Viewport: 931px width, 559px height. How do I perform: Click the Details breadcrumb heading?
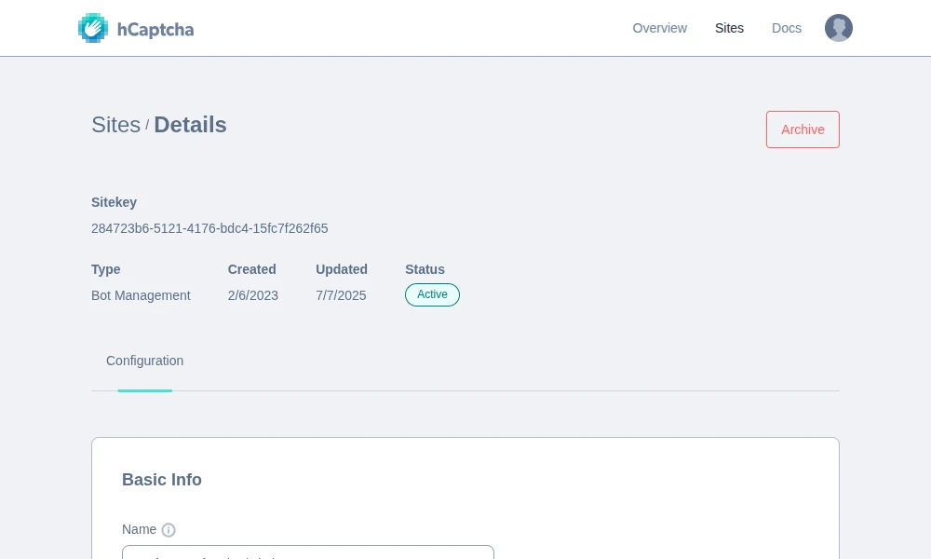coord(190,125)
